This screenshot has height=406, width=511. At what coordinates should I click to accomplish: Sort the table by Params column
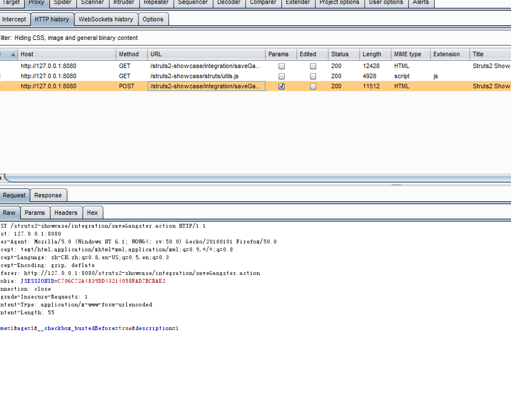tap(281, 54)
